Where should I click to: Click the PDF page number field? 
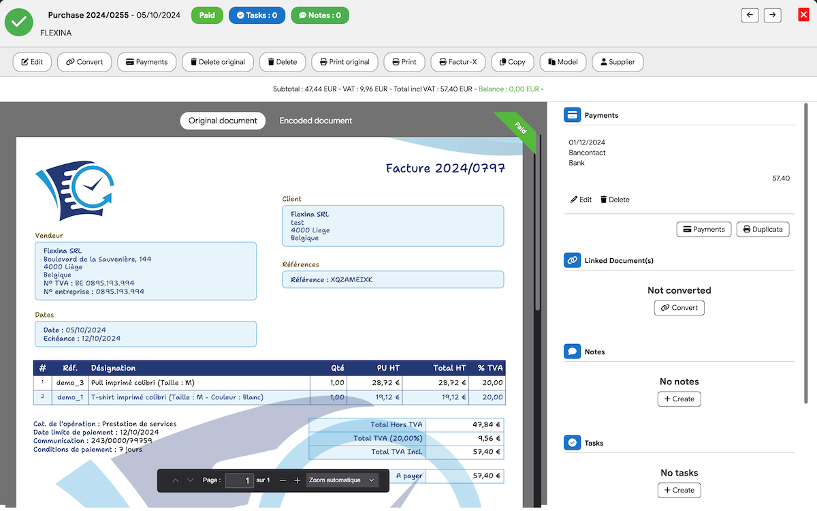click(x=240, y=480)
